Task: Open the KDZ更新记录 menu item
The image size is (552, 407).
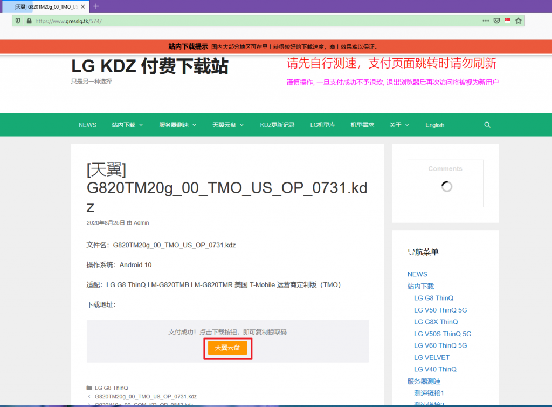Action: 278,125
